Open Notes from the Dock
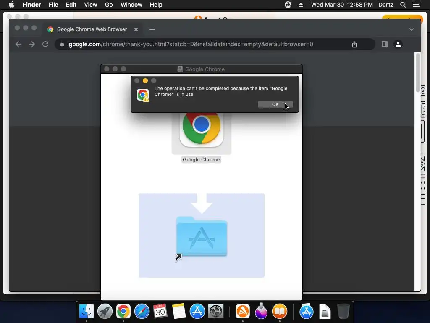This screenshot has height=323, width=430. point(178,311)
